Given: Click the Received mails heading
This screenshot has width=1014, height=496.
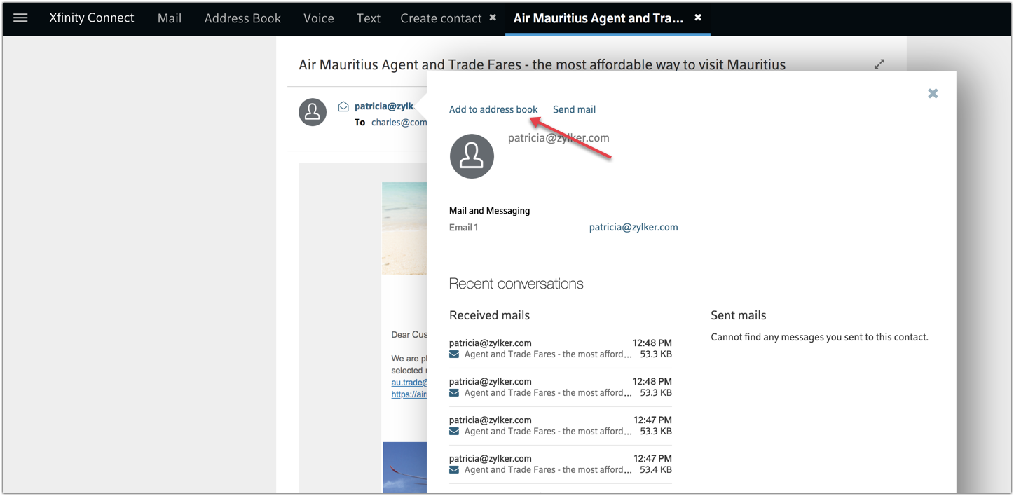Looking at the screenshot, I should tap(489, 315).
